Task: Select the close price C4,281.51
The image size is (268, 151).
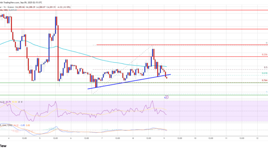Action: [x=51, y=7]
